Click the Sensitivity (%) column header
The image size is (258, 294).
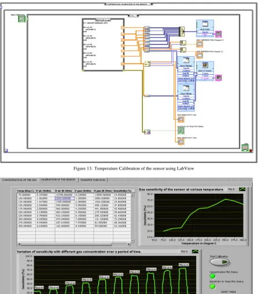pyautogui.click(x=122, y=191)
